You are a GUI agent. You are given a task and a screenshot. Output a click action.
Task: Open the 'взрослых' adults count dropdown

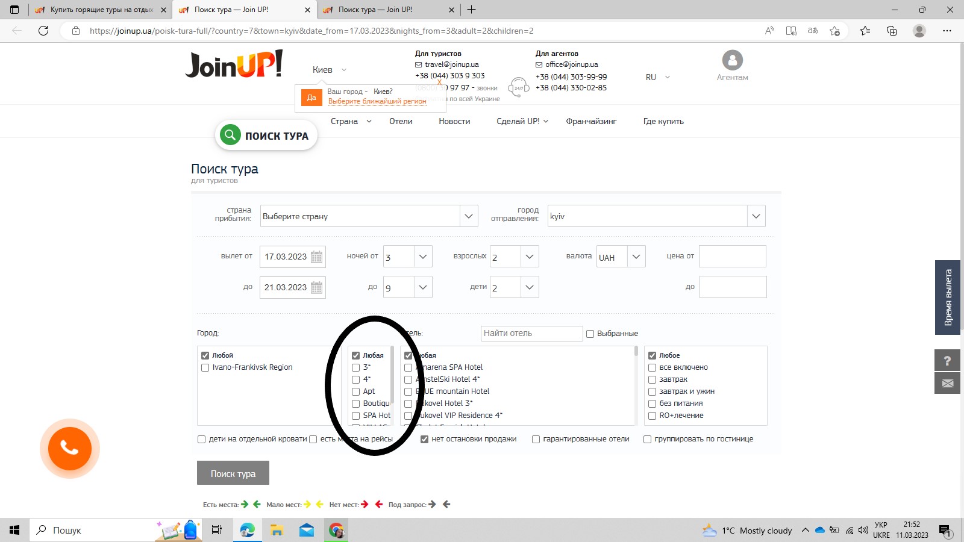(529, 257)
